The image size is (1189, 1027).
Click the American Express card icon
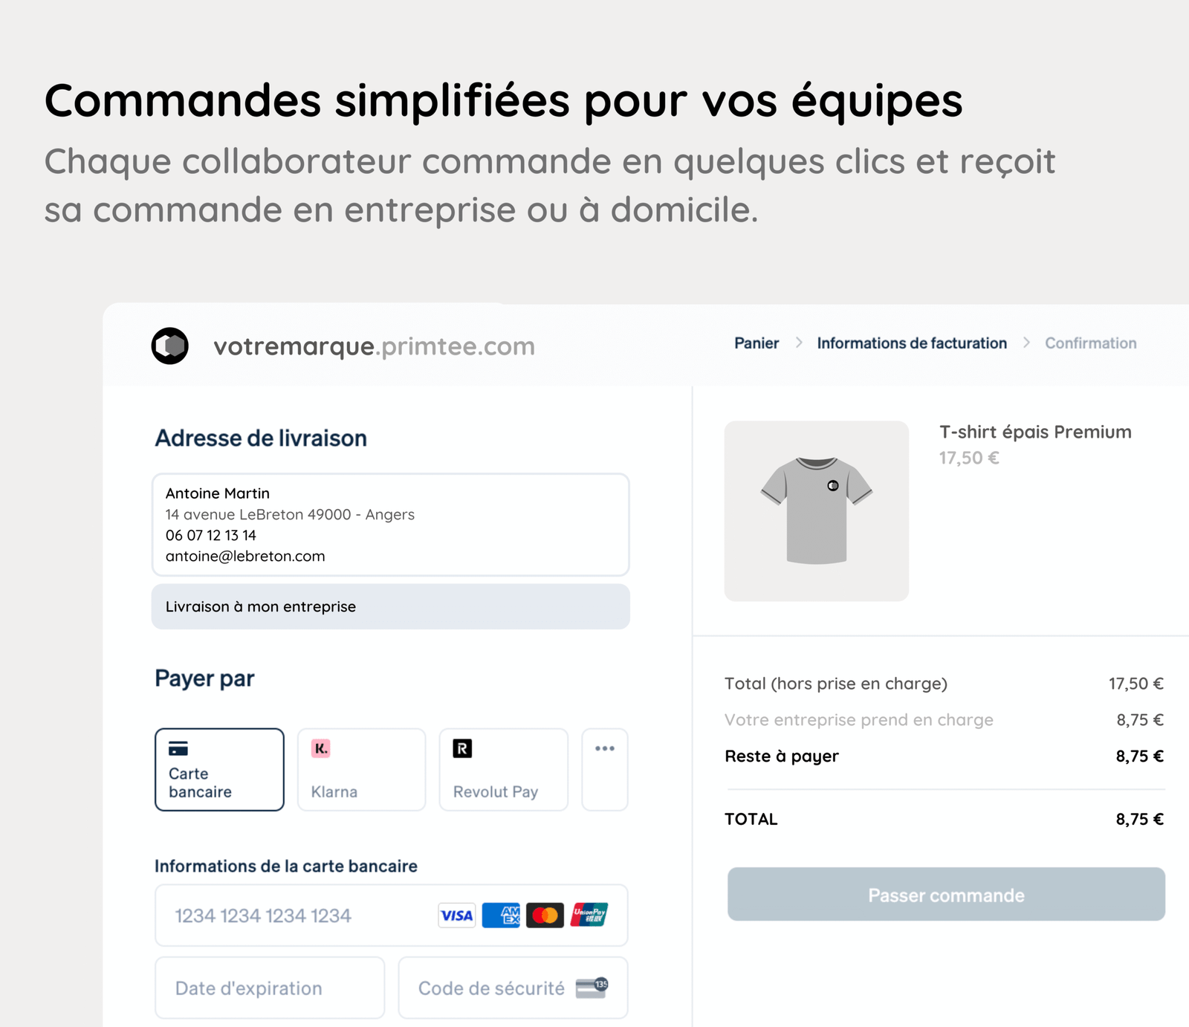(x=501, y=916)
